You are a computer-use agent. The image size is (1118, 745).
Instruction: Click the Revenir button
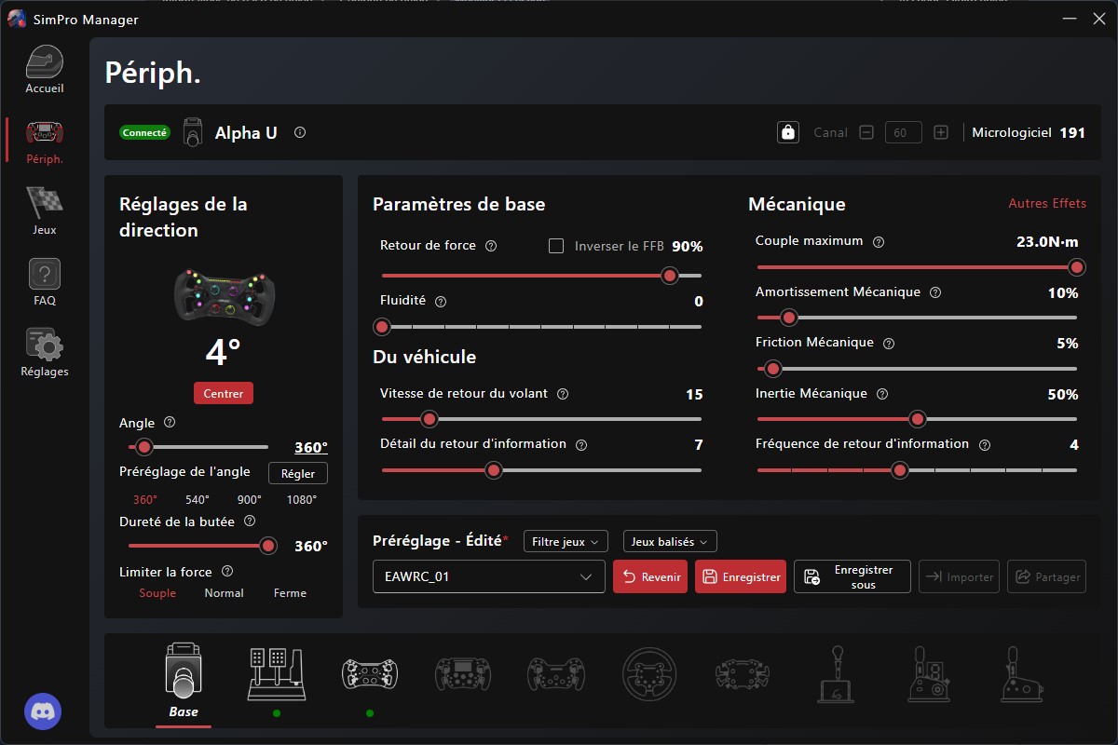[650, 576]
